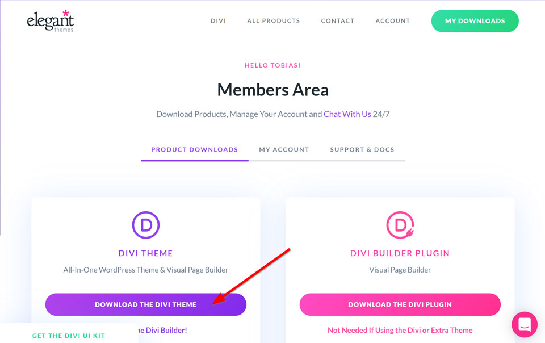The height and width of the screenshot is (343, 545).
Task: Open the pink chat bubble widget
Action: coord(525,324)
